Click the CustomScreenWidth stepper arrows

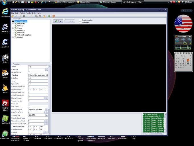coord(46,121)
